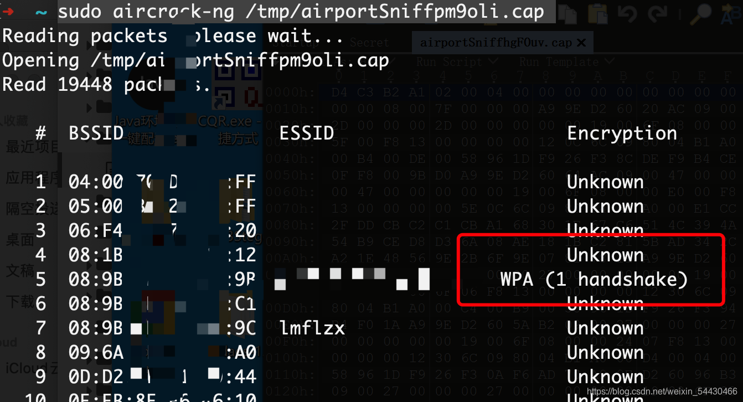
Task: Open 最近项目 in the sidebar
Action: 32,147
